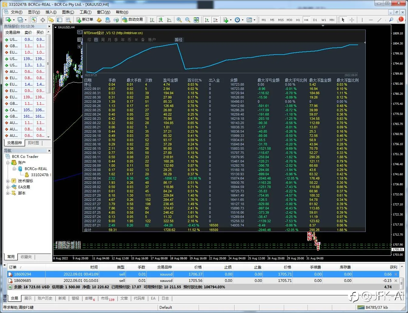Open the 账户历史 terminal tab
Screen dimensions: 408x313
[45, 298]
